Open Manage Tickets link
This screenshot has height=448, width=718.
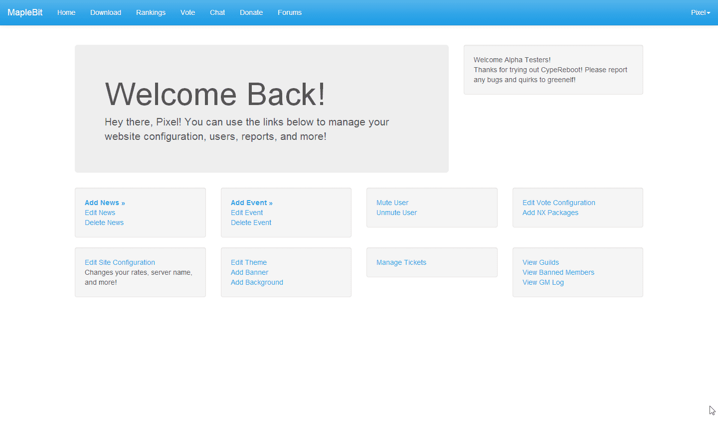point(401,262)
